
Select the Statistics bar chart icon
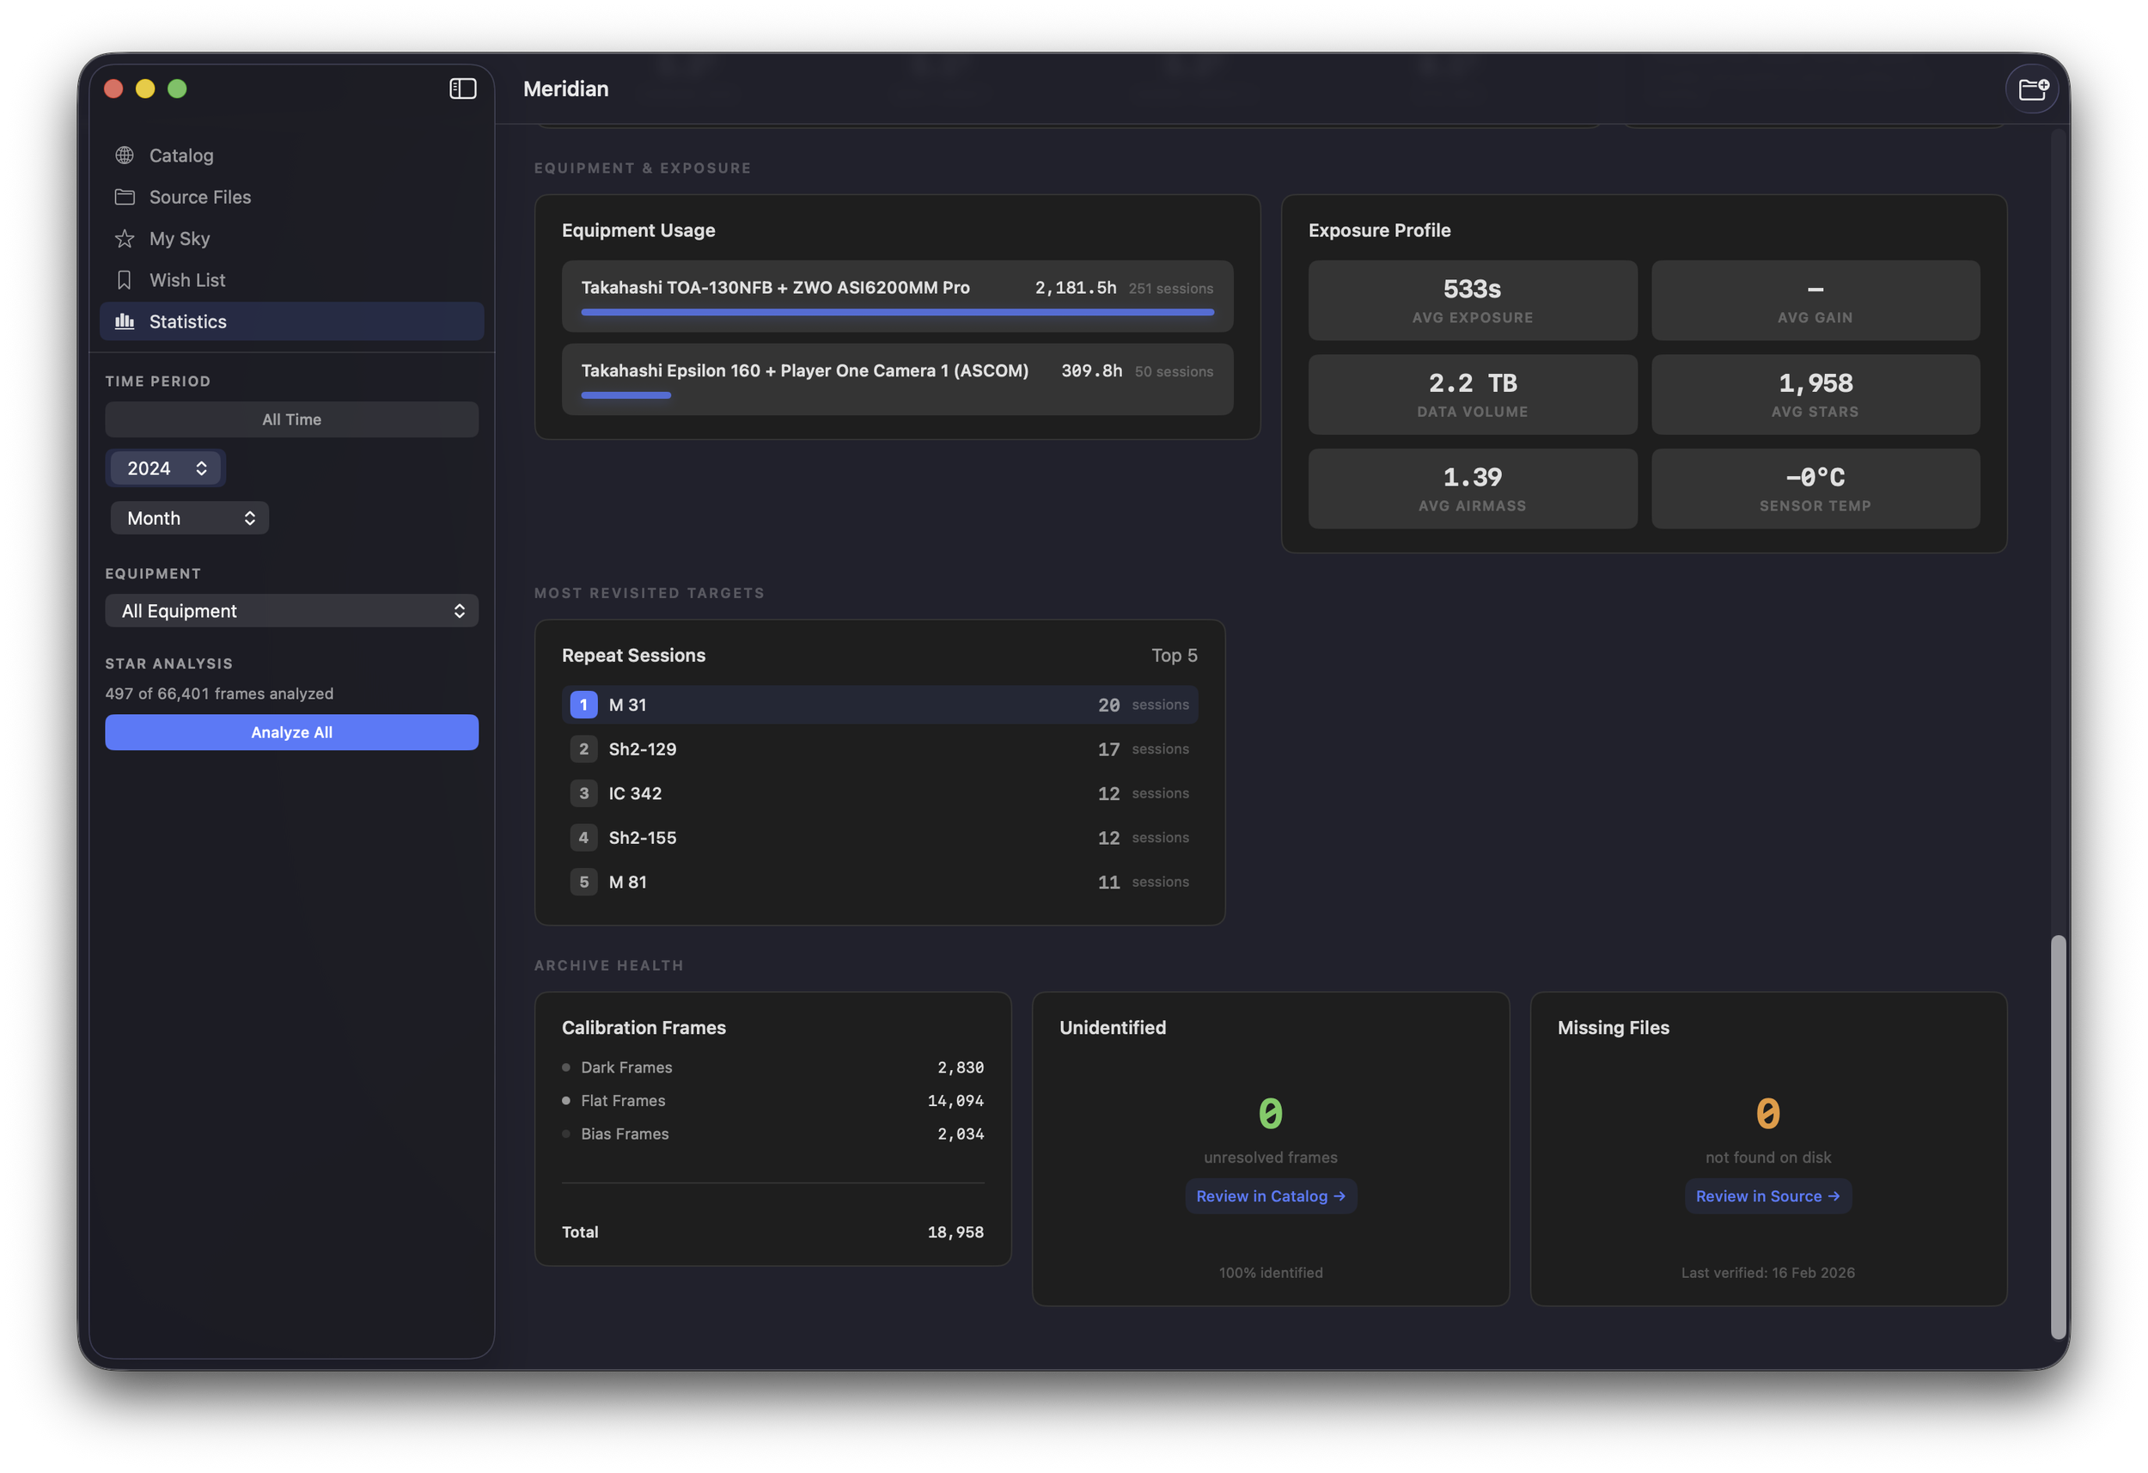pos(125,321)
